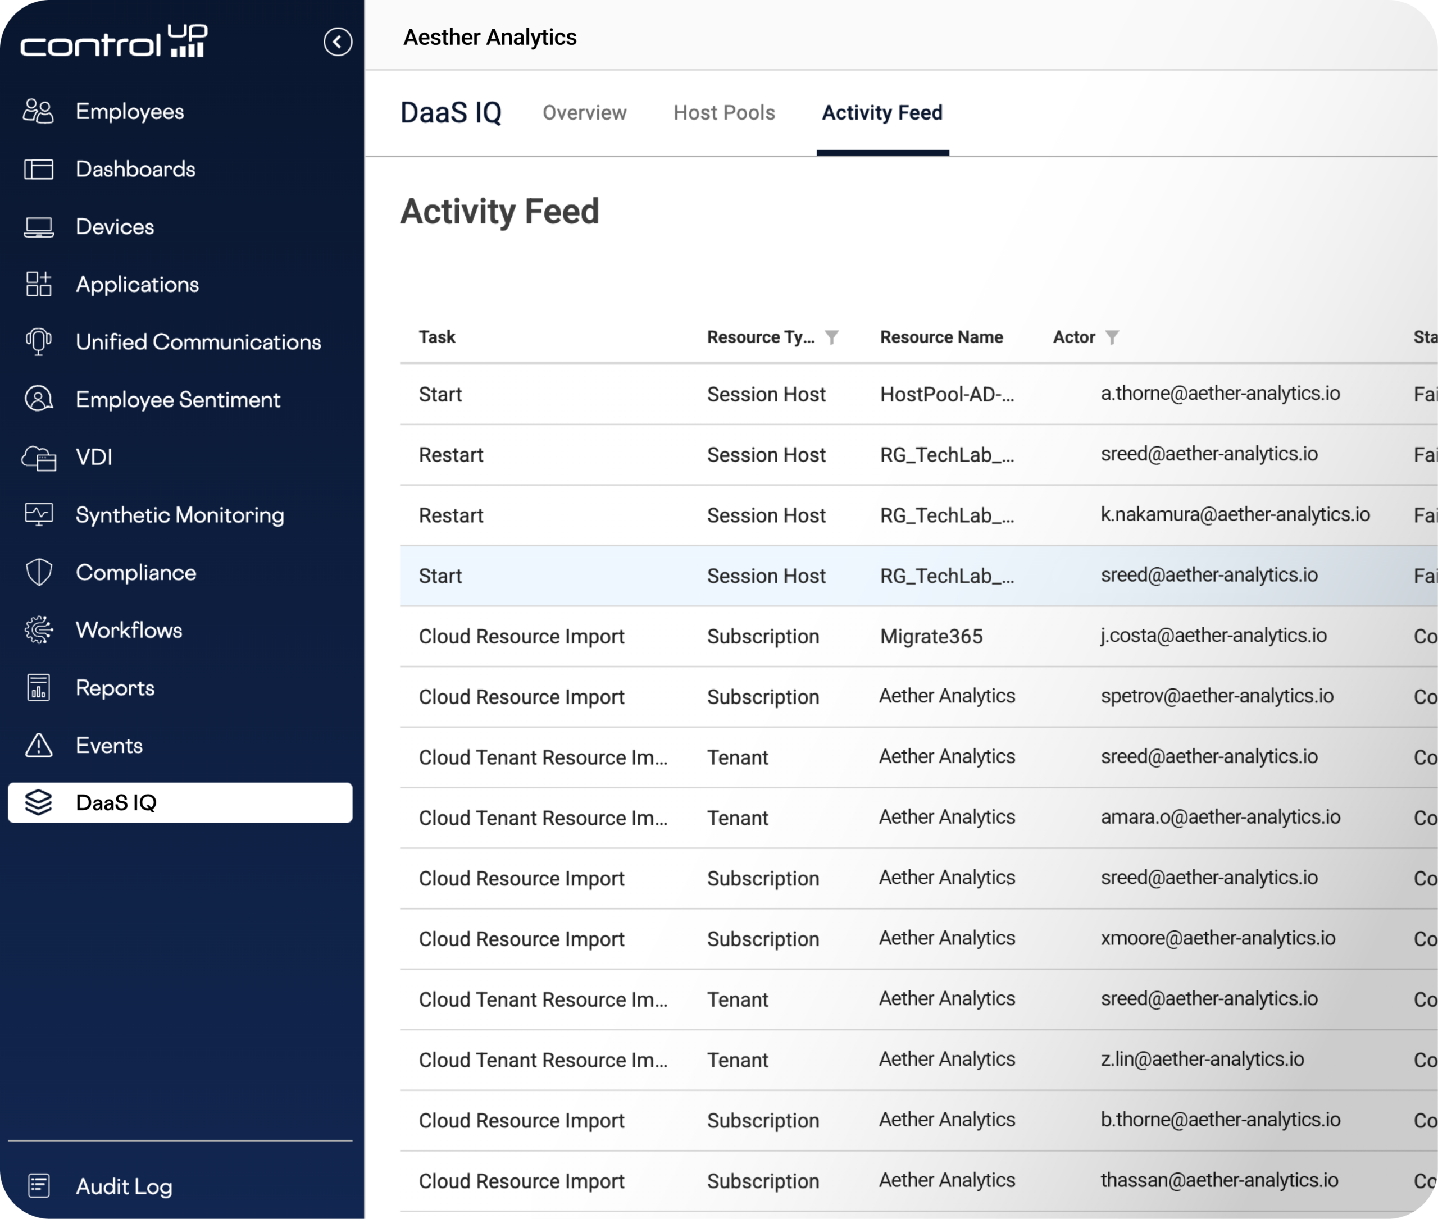1438x1219 pixels.
Task: Open Unified Communications headset icon
Action: point(38,342)
